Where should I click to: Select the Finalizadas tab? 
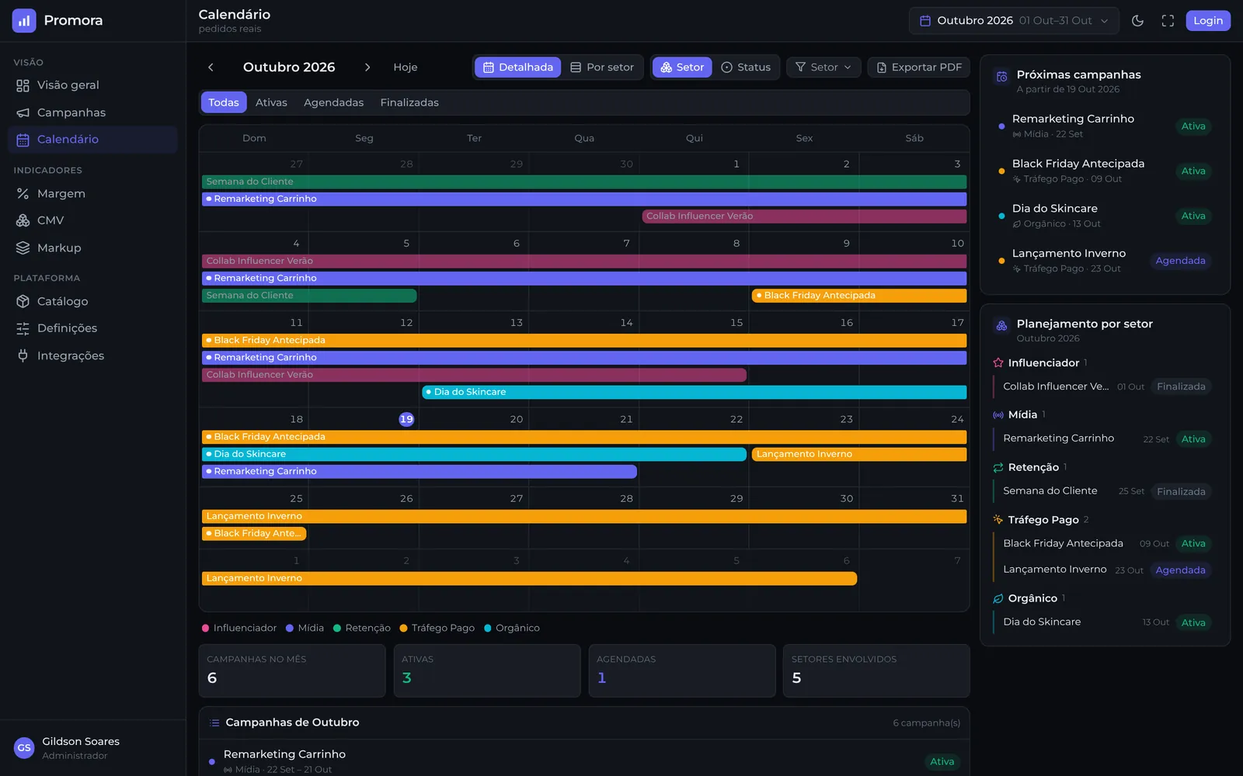(409, 102)
